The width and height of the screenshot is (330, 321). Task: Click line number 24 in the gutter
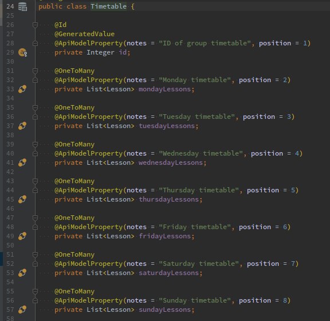click(10, 6)
